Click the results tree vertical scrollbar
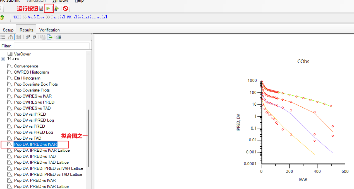The width and height of the screenshot is (354, 189). click(88, 138)
